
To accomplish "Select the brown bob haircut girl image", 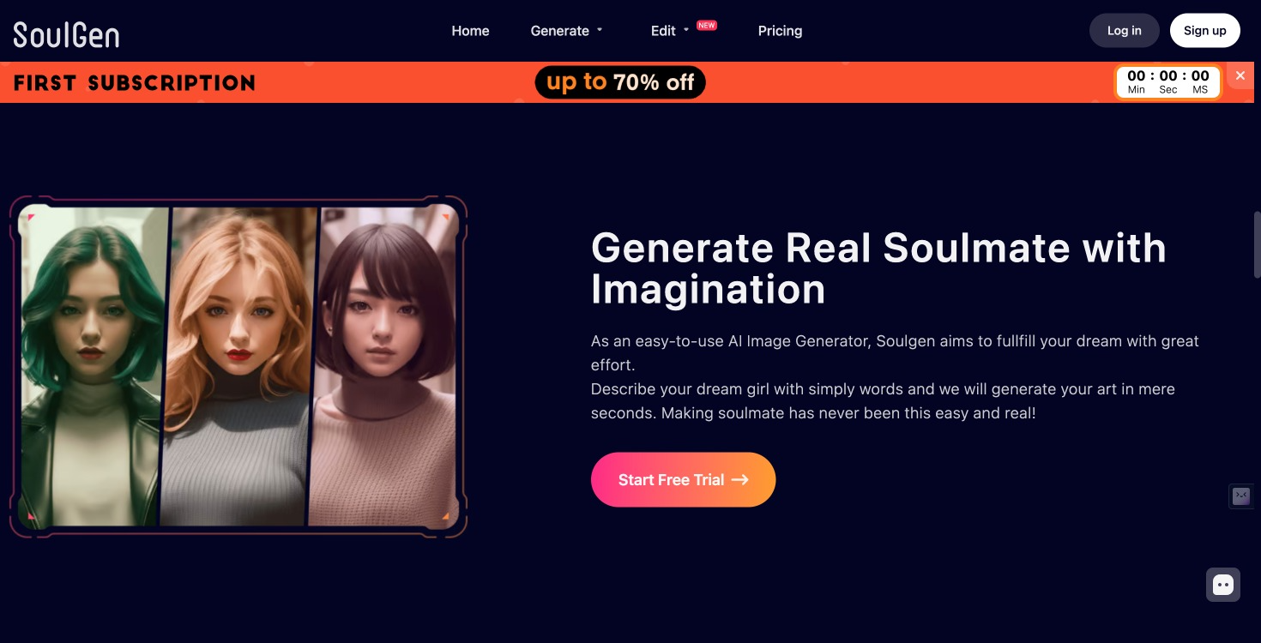I will [x=383, y=367].
